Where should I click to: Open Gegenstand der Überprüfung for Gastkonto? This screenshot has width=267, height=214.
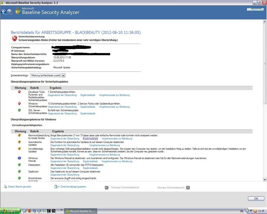pos(65,175)
